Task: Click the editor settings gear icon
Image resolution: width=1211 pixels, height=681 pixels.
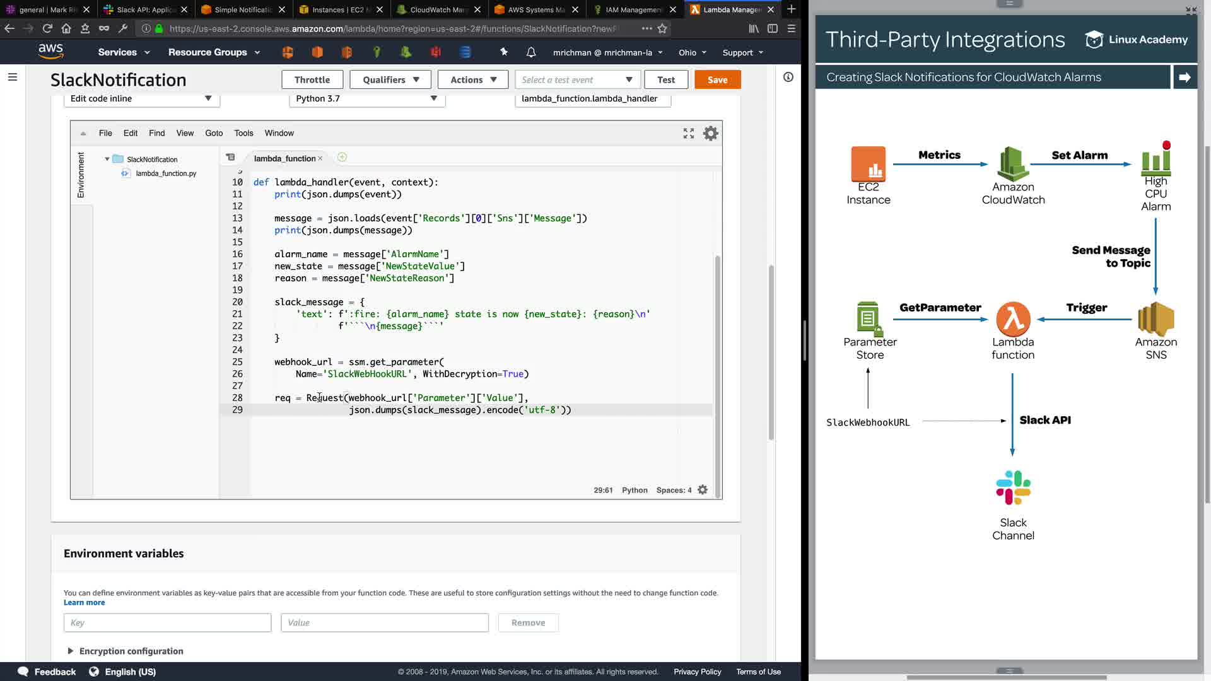Action: 710,133
